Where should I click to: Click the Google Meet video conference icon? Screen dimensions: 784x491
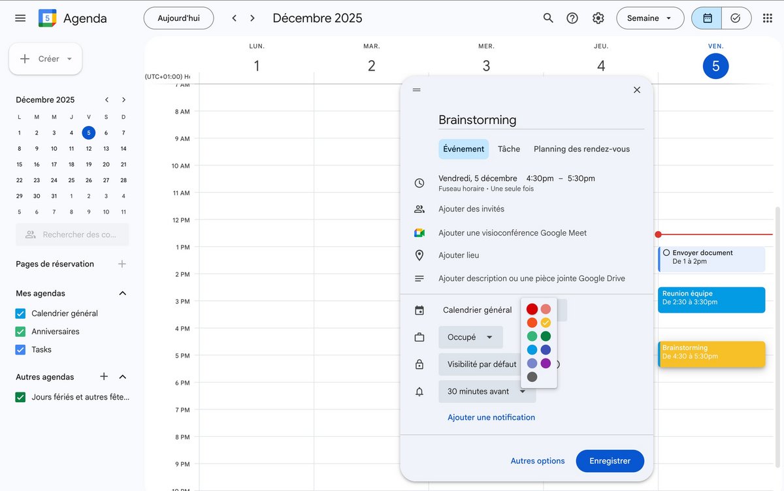(x=419, y=233)
